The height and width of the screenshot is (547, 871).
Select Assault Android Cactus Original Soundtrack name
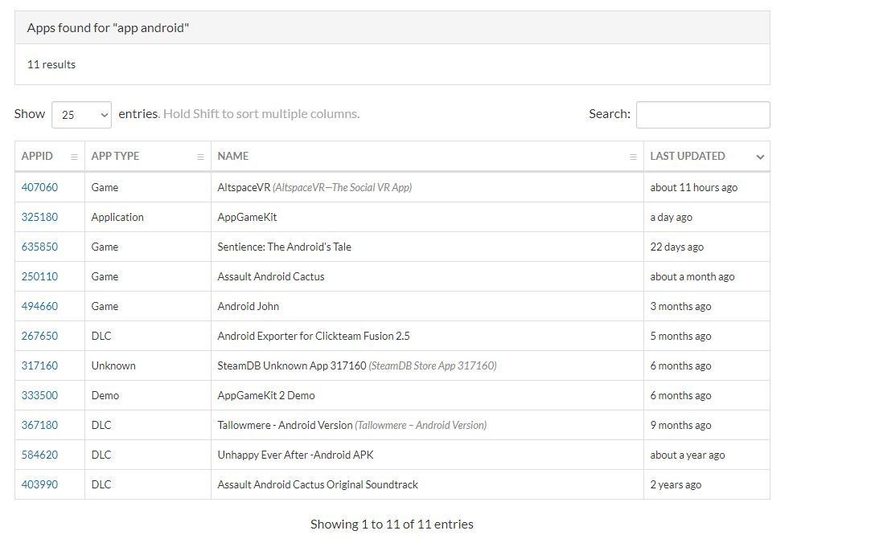318,484
